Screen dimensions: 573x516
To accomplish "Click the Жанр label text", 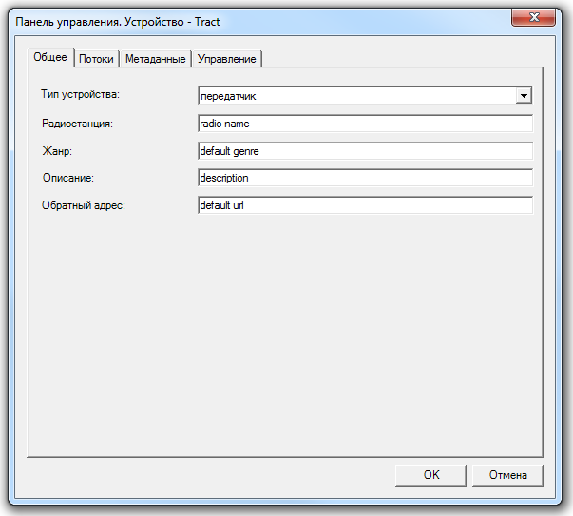I will tap(57, 150).
